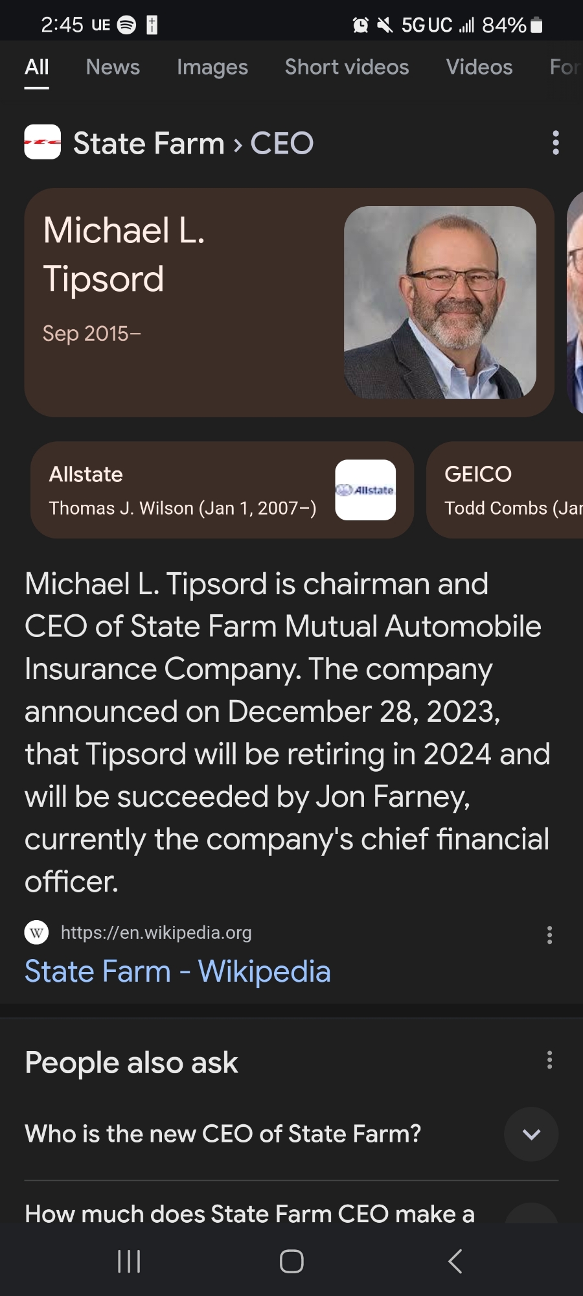
Task: Open the Wikipedia result options menu
Action: pos(549,934)
